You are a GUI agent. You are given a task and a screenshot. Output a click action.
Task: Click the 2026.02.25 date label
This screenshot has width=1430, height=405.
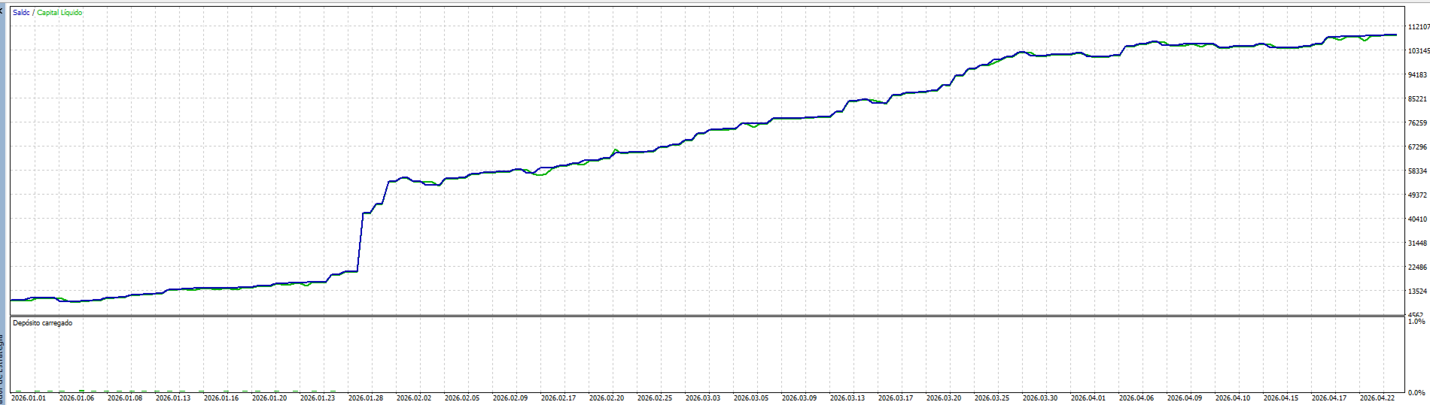[655, 398]
